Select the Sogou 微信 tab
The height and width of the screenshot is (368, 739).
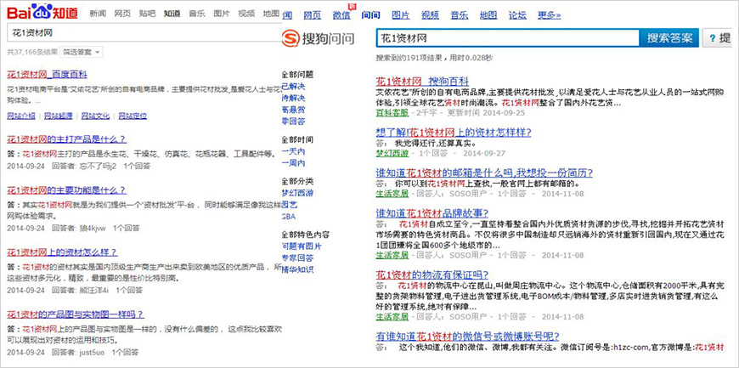pos(341,15)
